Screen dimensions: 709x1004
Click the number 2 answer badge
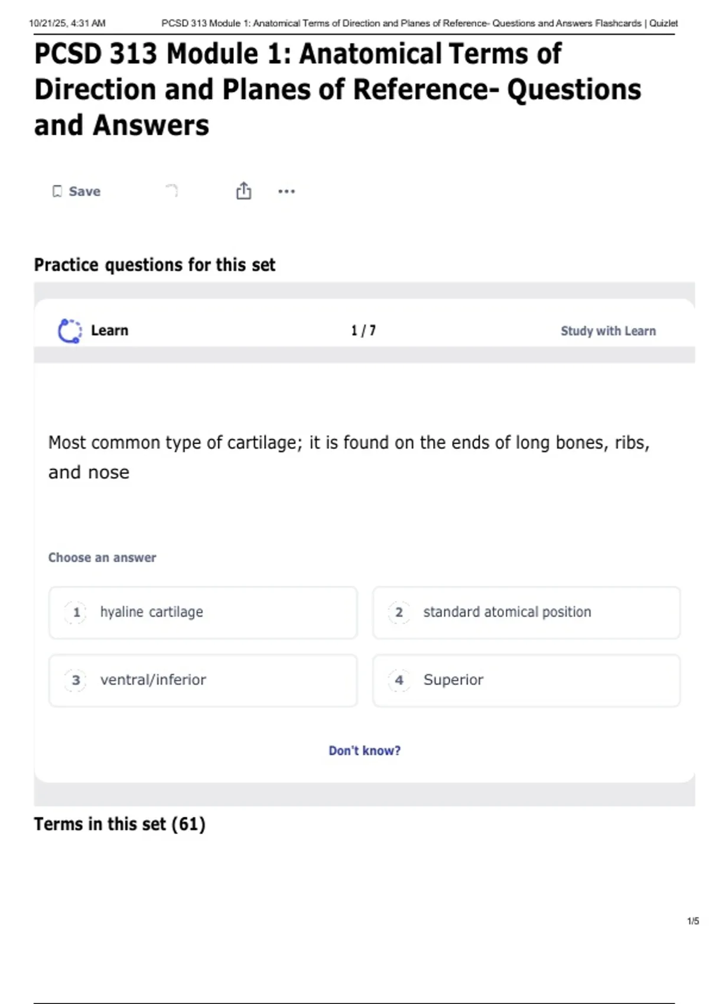[399, 612]
